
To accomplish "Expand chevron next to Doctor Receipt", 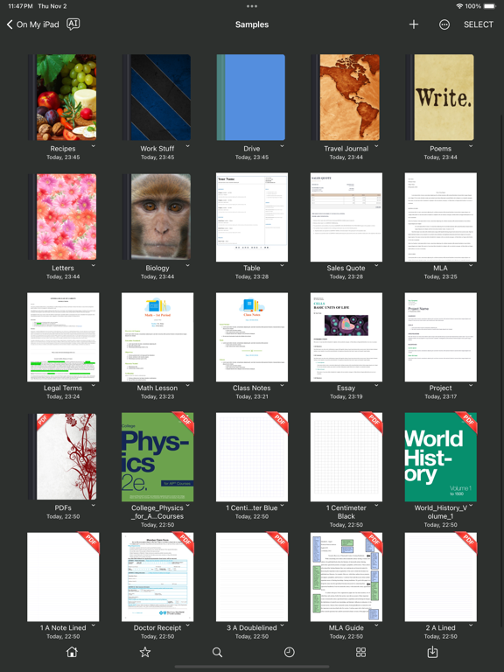I will click(x=188, y=626).
